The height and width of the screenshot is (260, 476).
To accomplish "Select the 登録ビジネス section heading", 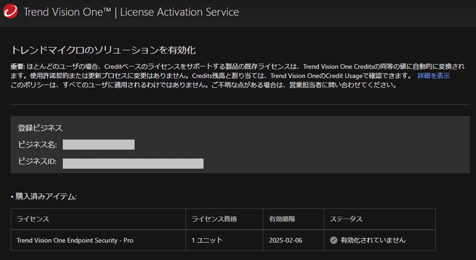I will click(40, 128).
